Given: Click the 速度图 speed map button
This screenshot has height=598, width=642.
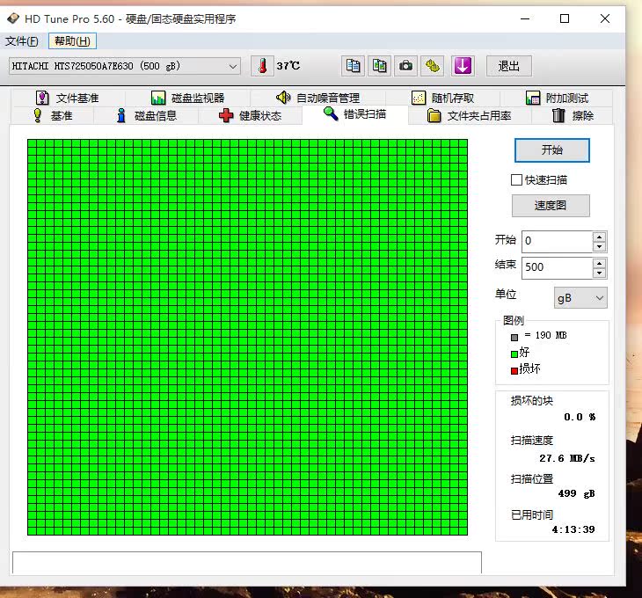Looking at the screenshot, I should click(551, 205).
